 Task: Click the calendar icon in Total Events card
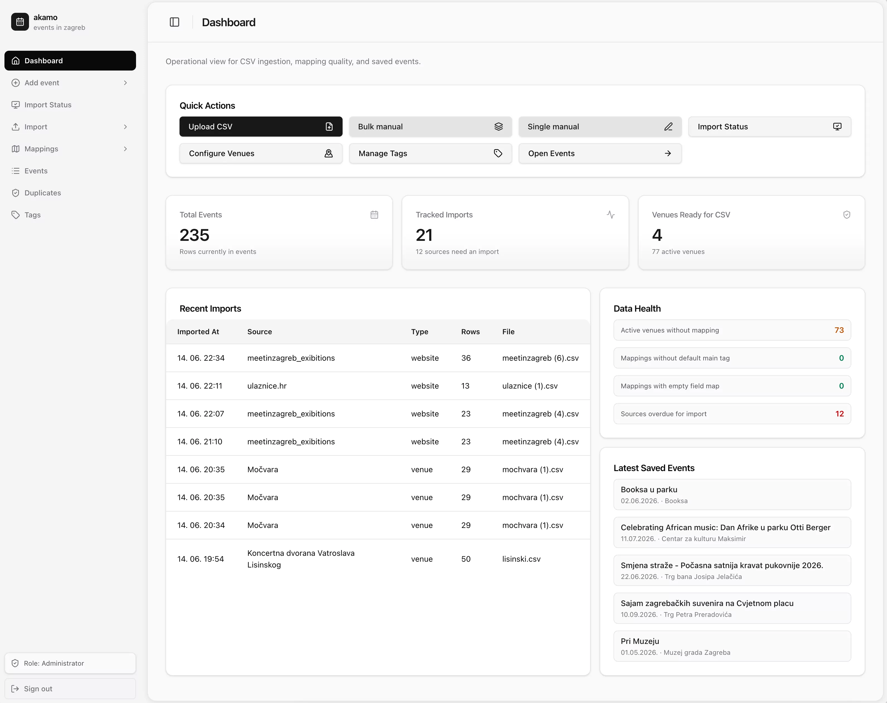374,215
